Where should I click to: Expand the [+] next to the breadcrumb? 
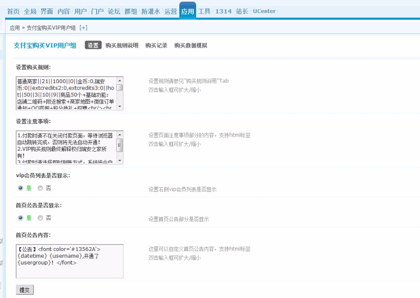pos(83,28)
